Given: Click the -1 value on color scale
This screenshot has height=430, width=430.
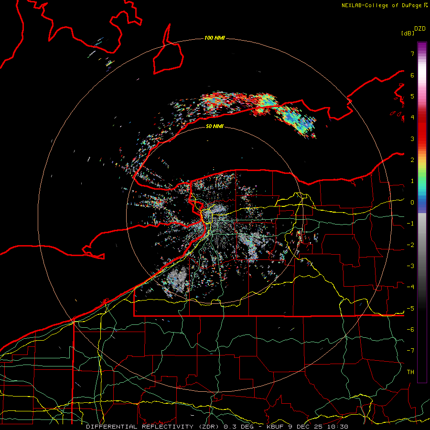Looking at the screenshot, I should click(410, 224).
